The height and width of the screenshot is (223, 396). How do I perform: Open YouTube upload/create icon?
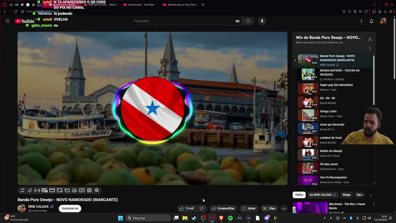click(361, 21)
